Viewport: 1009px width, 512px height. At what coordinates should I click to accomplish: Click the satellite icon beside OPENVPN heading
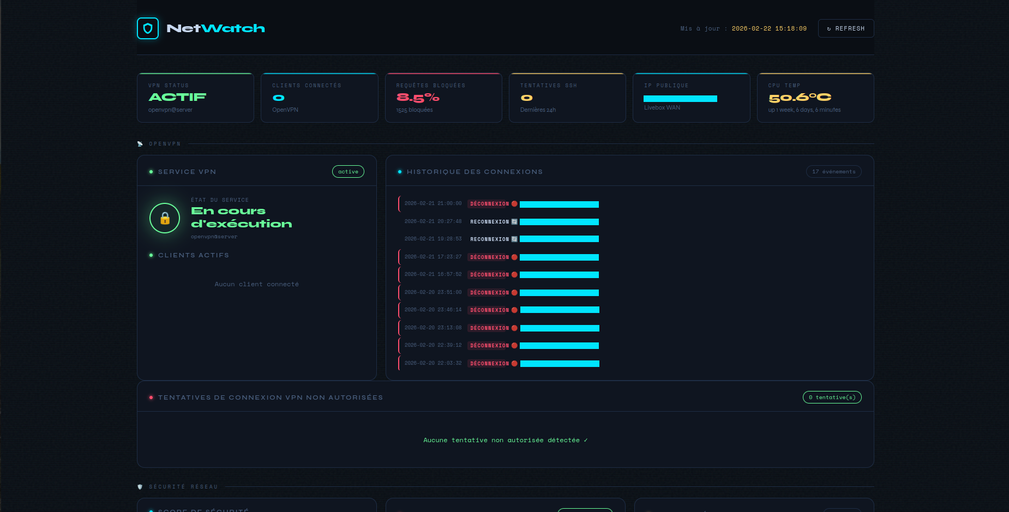pos(140,143)
